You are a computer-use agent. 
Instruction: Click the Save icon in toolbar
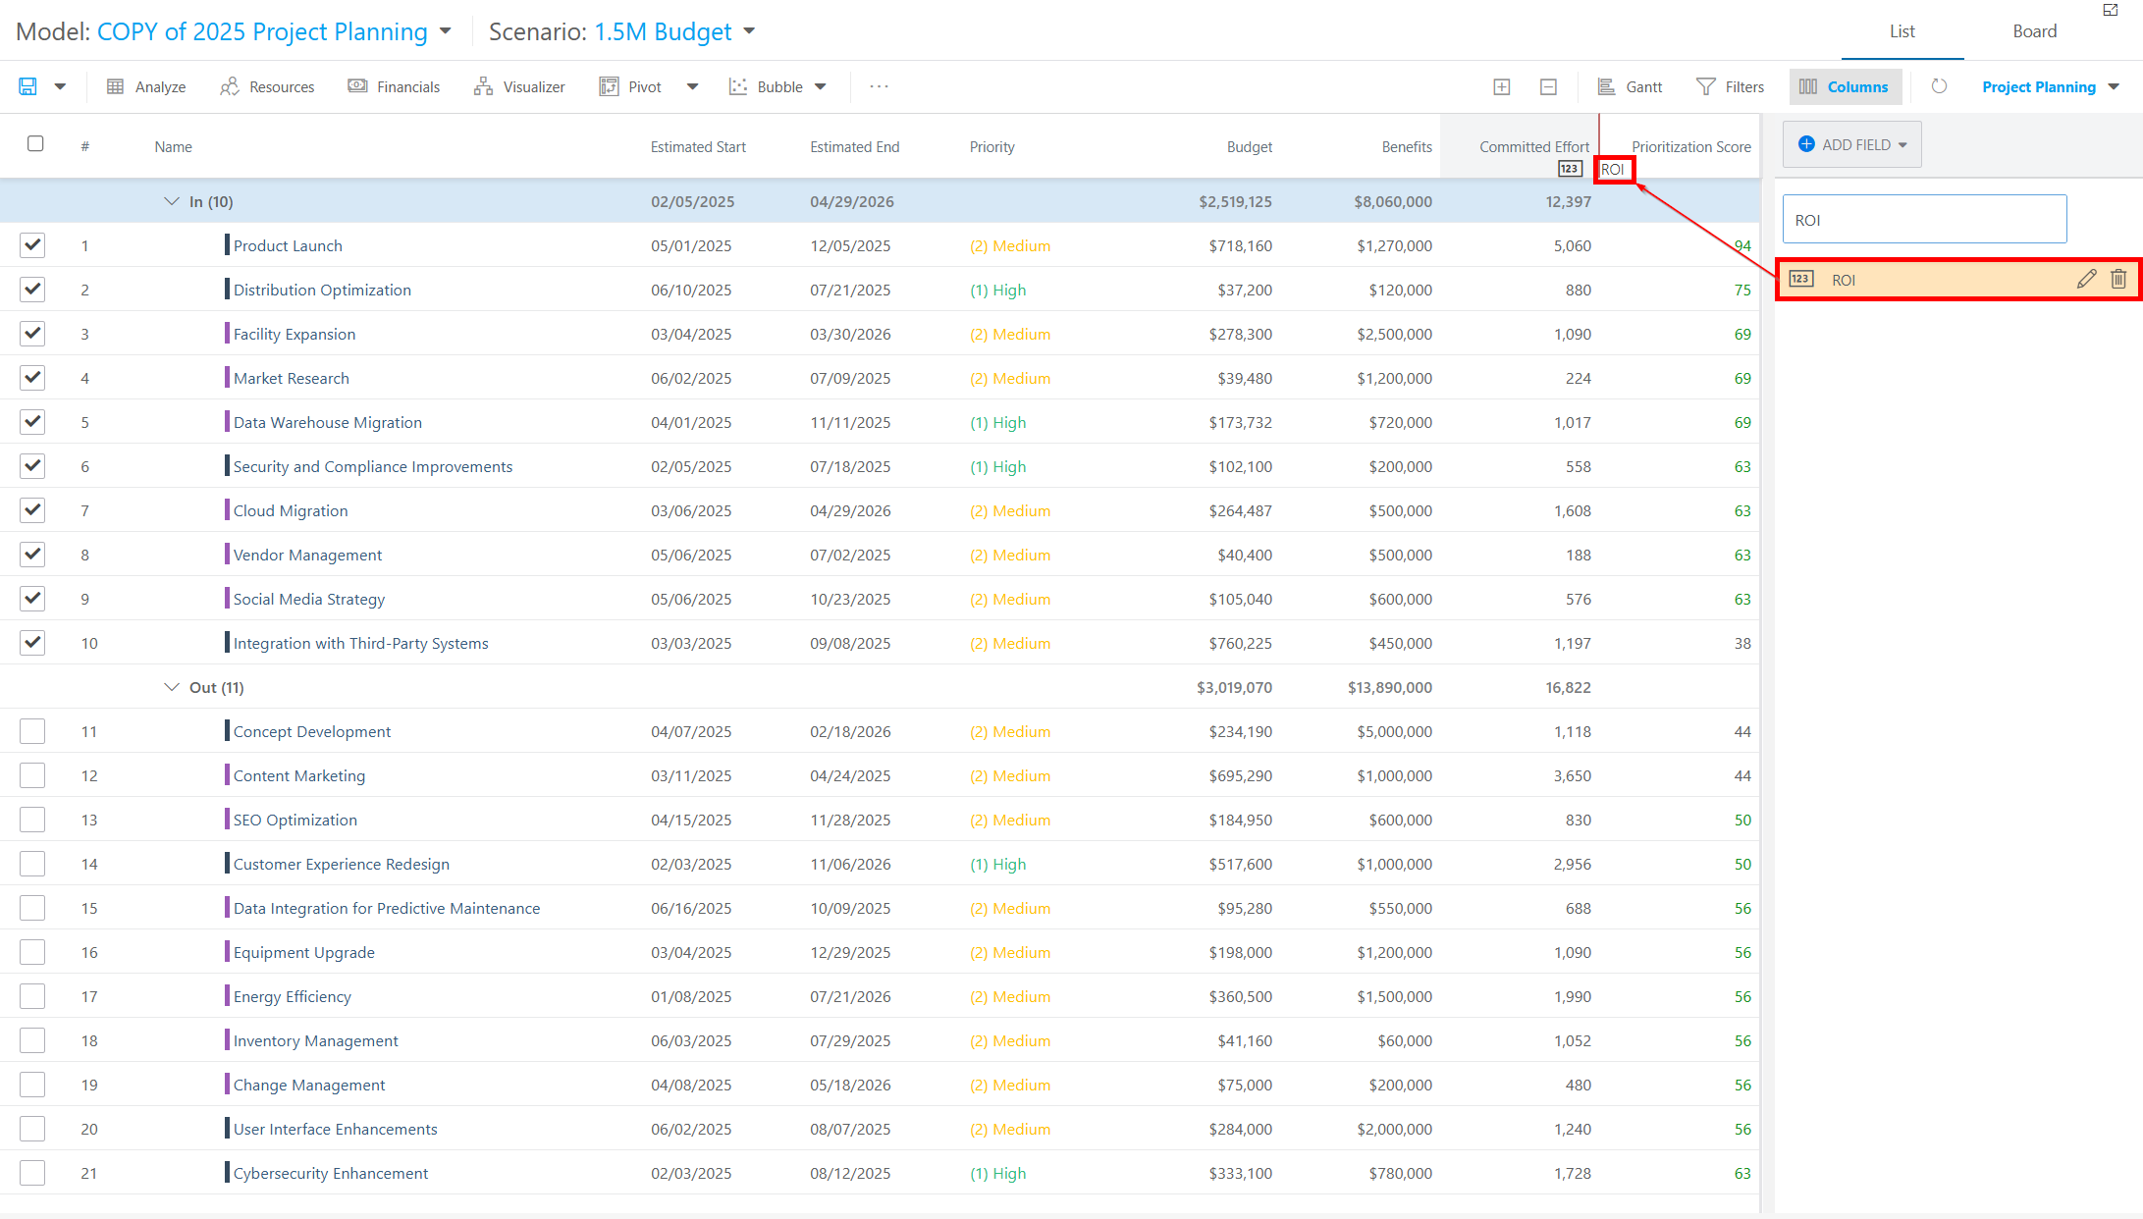[x=27, y=86]
